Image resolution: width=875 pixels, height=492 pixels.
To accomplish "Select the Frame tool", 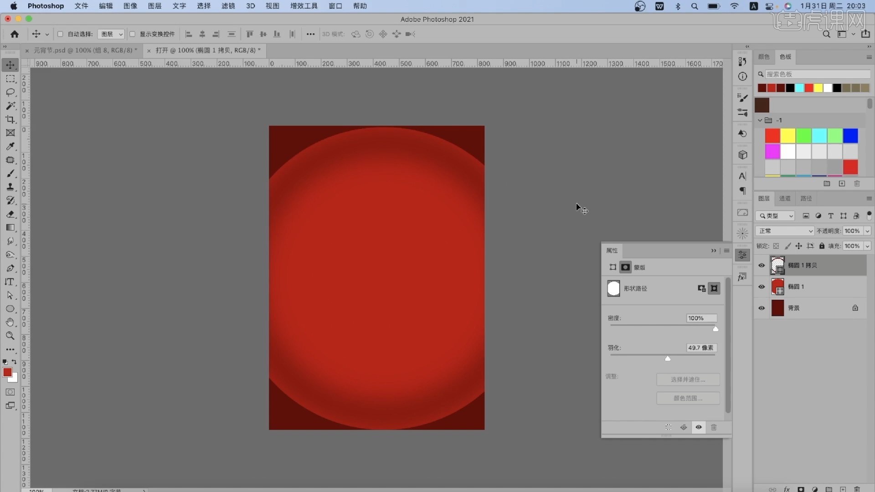I will tap(10, 133).
